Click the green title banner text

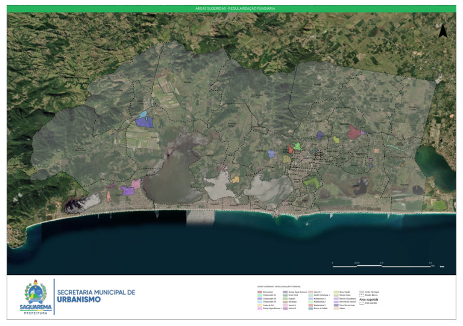click(x=231, y=9)
